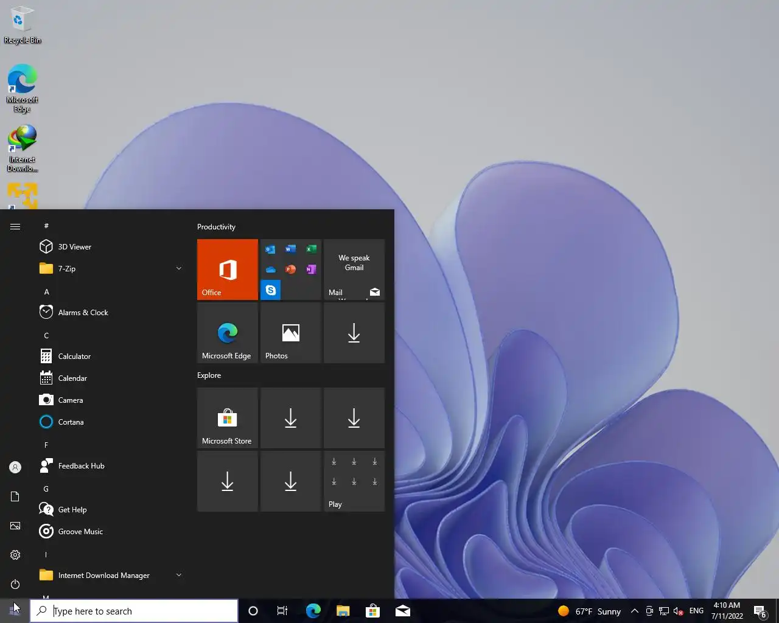
Task: Open the Get Help app
Action: [x=110, y=509]
